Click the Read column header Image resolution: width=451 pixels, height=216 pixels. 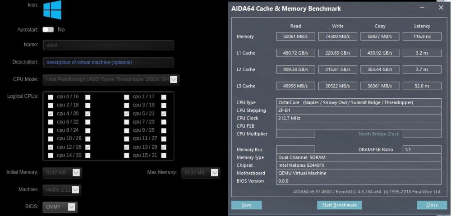[296, 26]
